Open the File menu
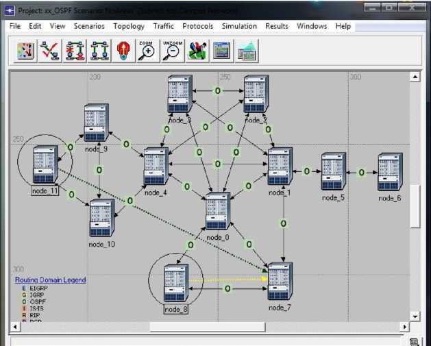Image resolution: width=431 pixels, height=346 pixels. (x=15, y=26)
